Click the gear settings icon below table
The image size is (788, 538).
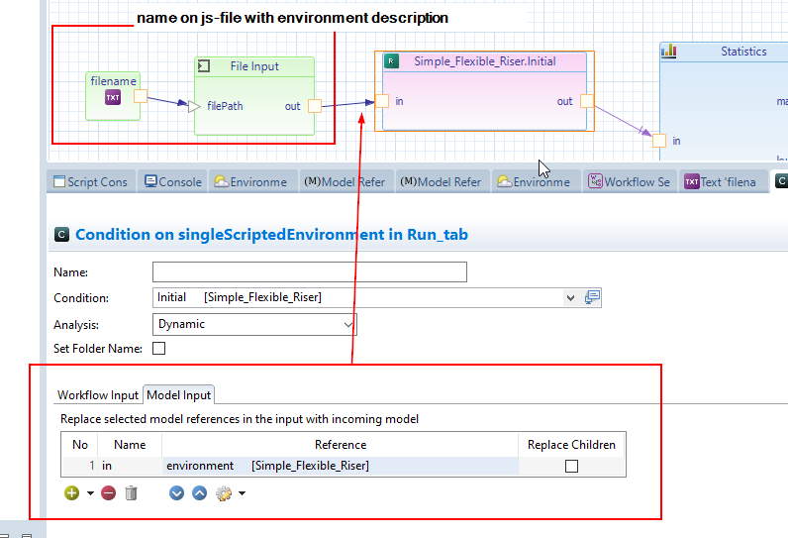click(x=224, y=492)
